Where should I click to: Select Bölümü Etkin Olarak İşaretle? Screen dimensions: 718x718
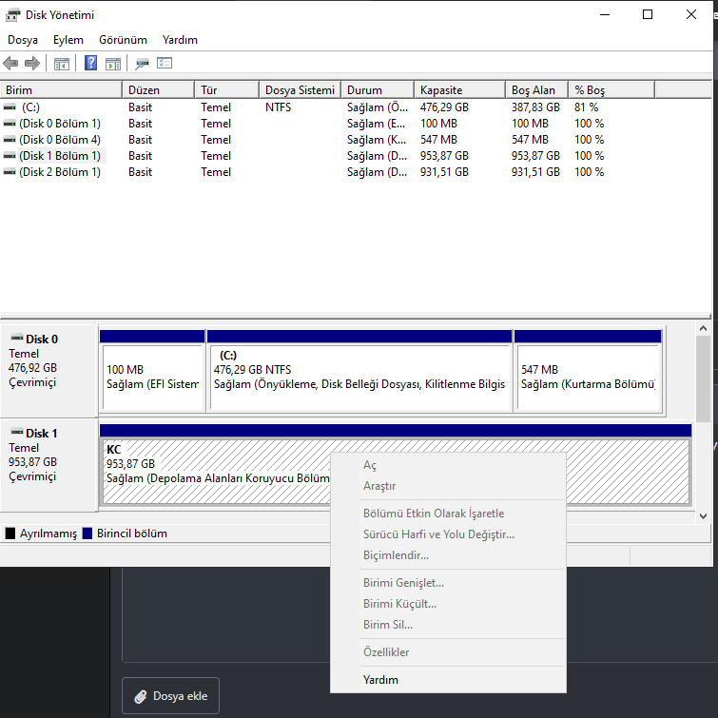(448, 514)
